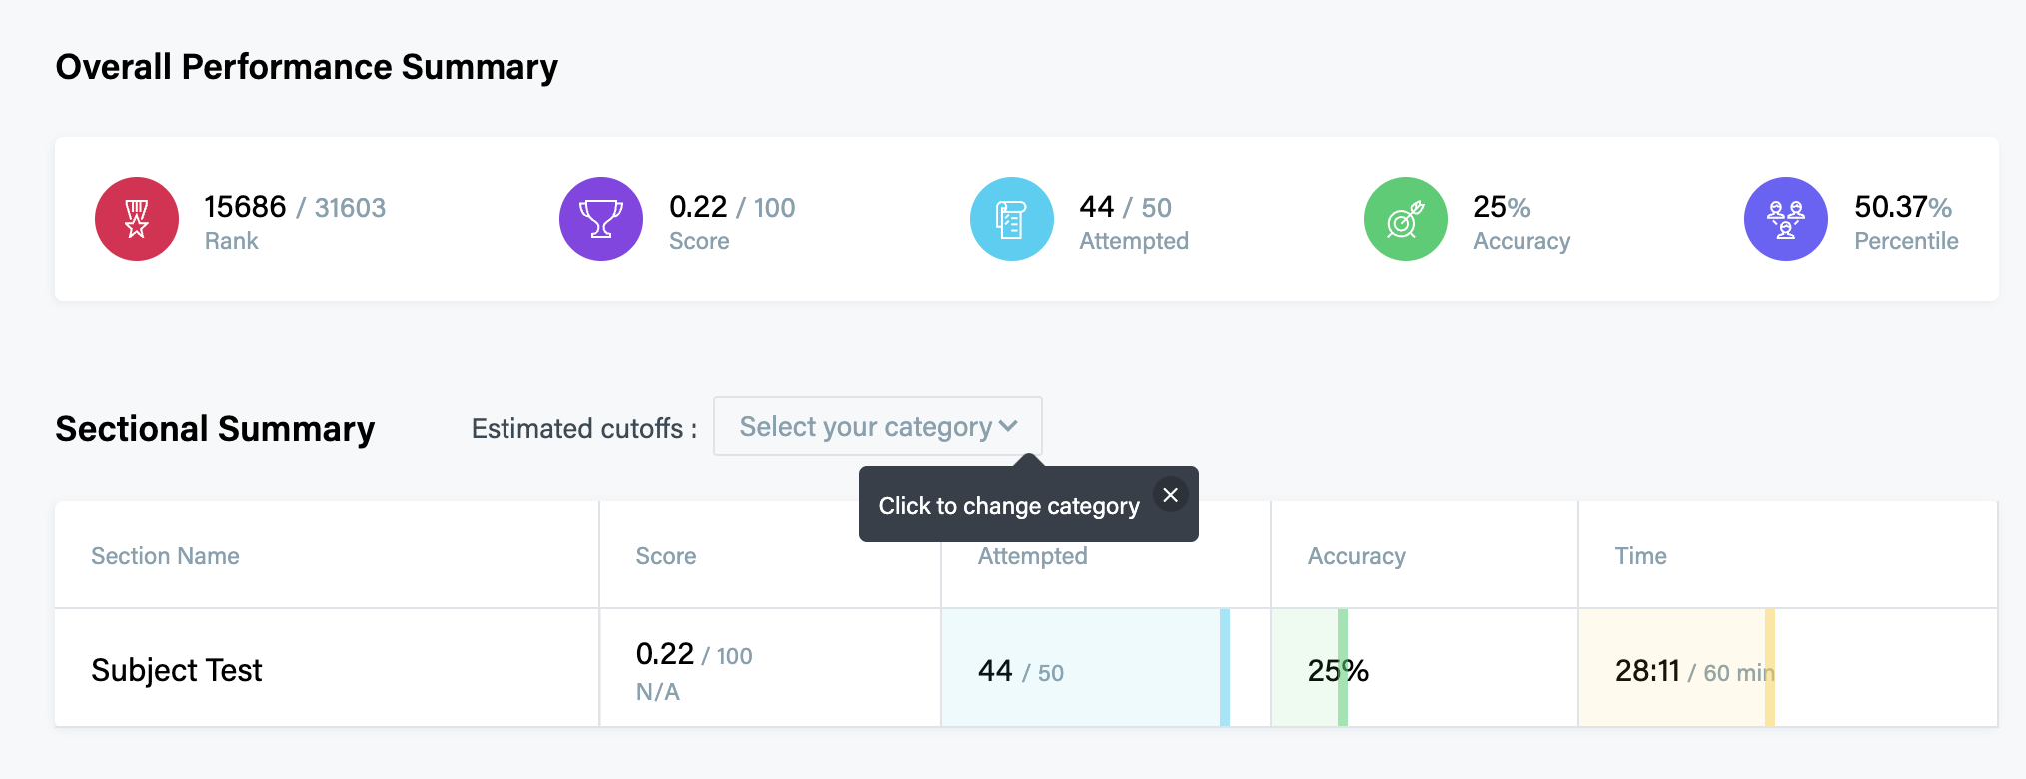
Task: Click the Accuracy column header
Action: pyautogui.click(x=1356, y=556)
